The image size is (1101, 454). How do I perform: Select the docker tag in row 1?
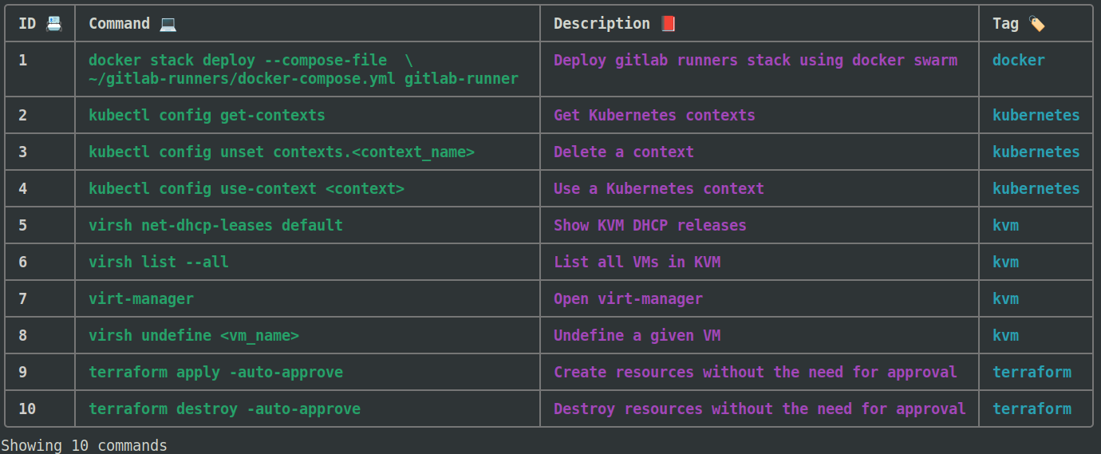pyautogui.click(x=1019, y=61)
